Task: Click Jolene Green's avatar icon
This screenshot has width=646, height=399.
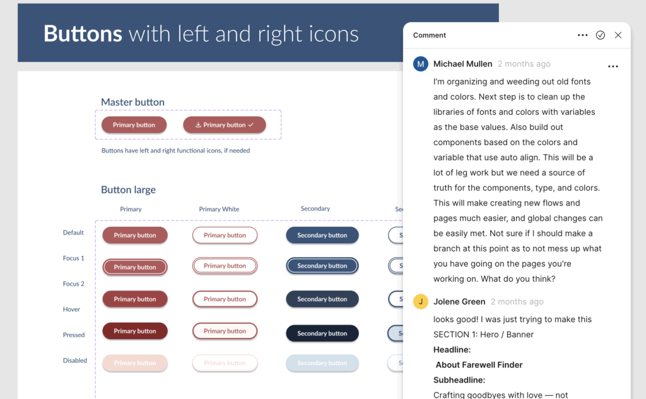Action: 421,301
